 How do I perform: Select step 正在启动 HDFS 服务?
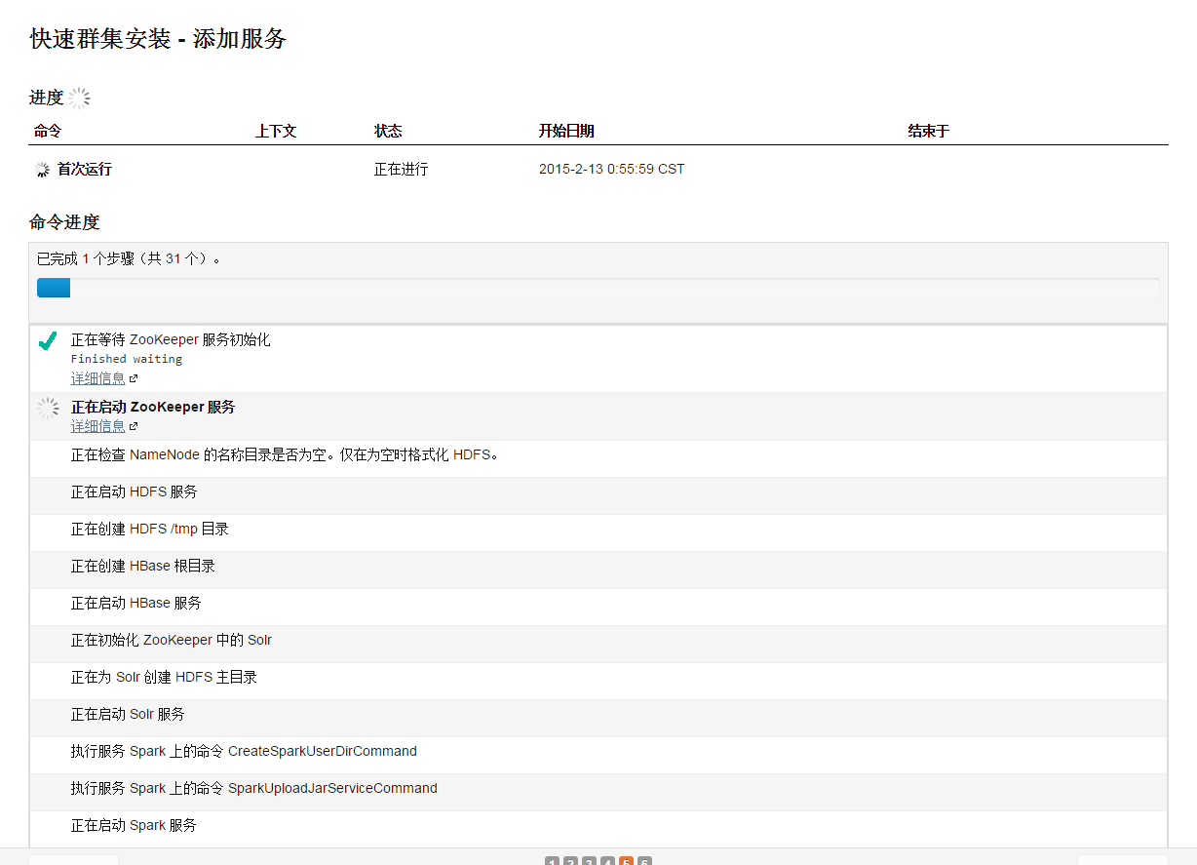point(134,491)
